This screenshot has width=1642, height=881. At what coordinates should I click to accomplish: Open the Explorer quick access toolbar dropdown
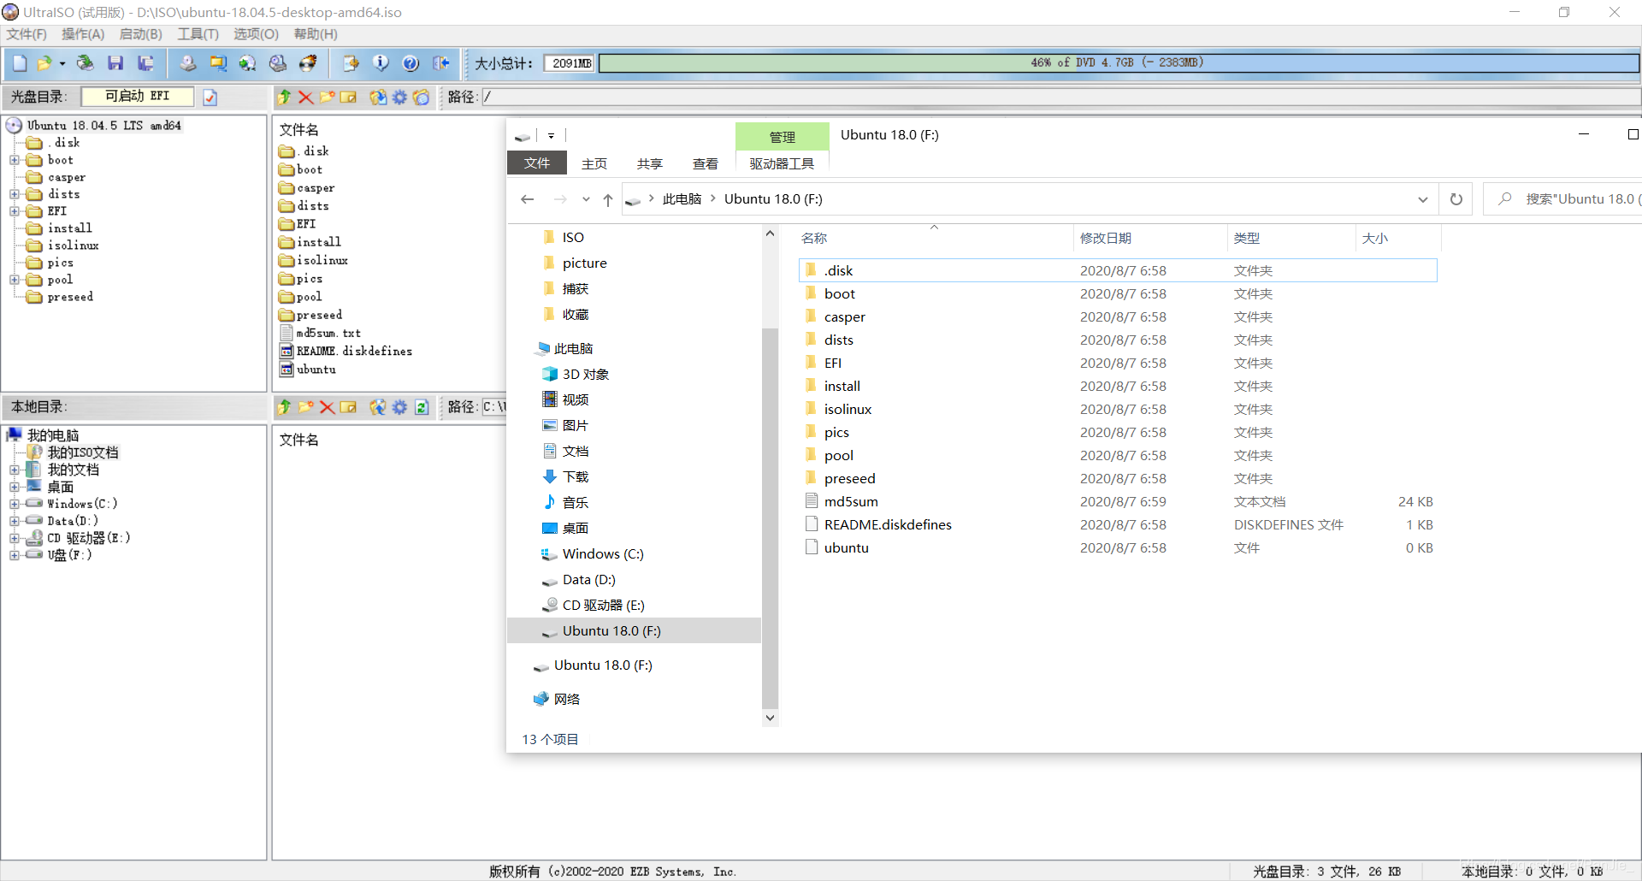point(552,136)
